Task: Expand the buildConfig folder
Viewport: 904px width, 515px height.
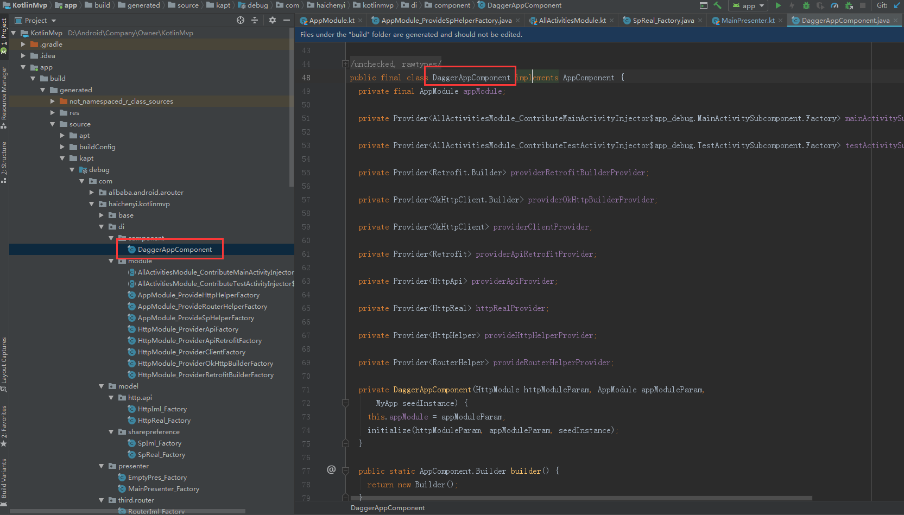Action: (x=62, y=147)
